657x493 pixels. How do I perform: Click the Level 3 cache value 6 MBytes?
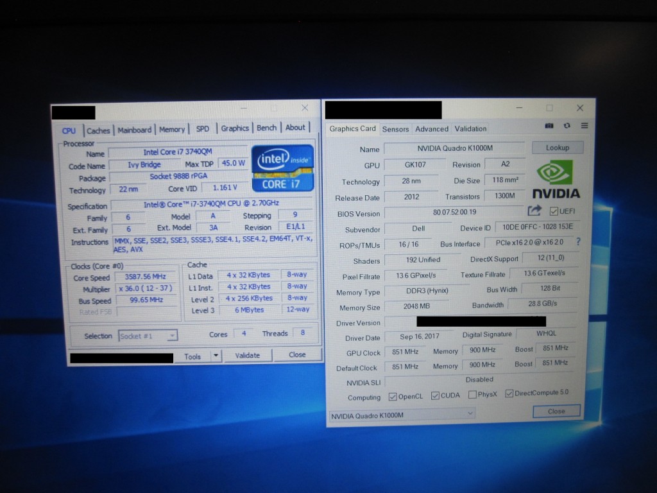(250, 310)
